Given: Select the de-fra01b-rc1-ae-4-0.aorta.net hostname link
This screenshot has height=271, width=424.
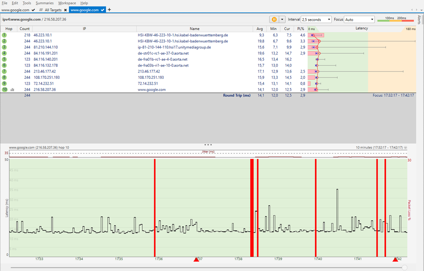Looking at the screenshot, I should (163, 59).
